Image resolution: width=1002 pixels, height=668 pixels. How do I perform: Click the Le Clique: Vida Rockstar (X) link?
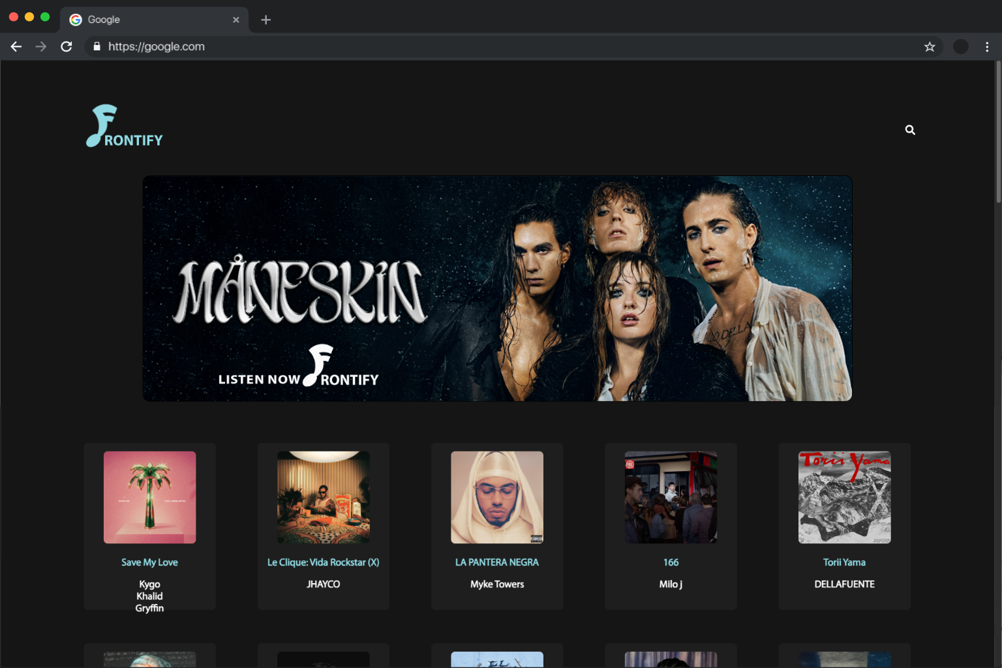pos(324,562)
